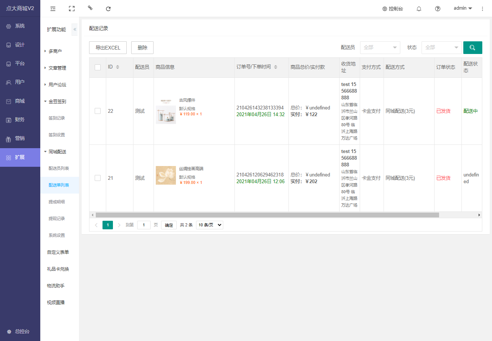The height and width of the screenshot is (341, 492).
Task: Open 签到记录 submenu item
Action: [x=57, y=118]
